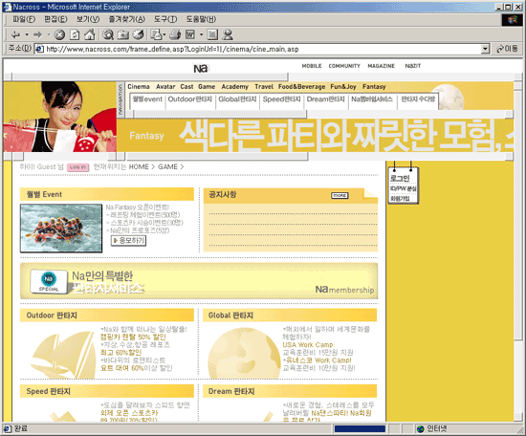Click the rafting event thumbnail photo
The image size is (526, 436).
[61, 229]
